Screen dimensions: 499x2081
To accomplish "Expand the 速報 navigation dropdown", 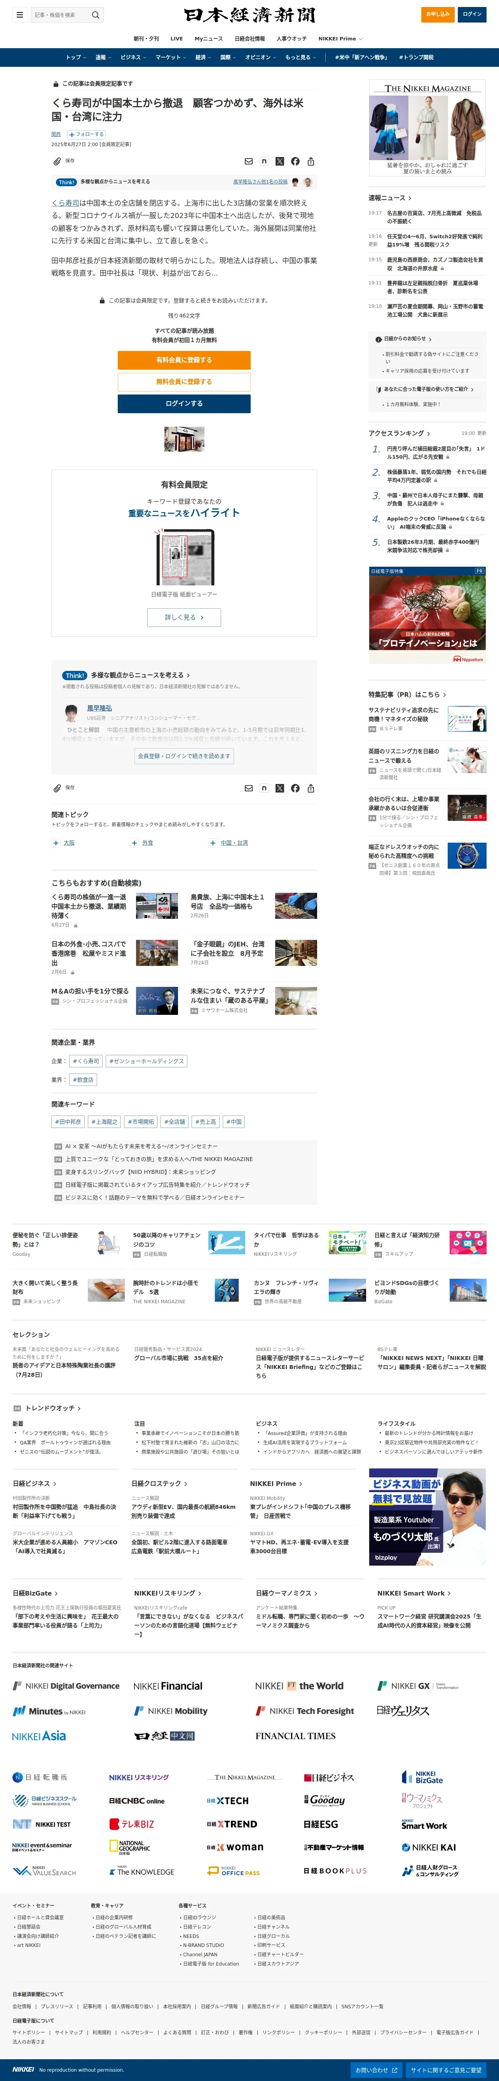I will [103, 58].
